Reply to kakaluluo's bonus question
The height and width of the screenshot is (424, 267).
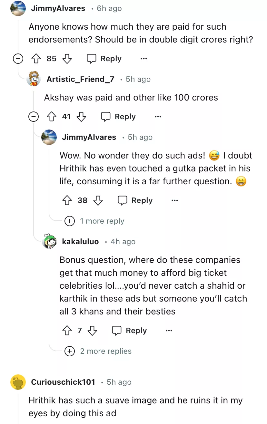point(129,331)
